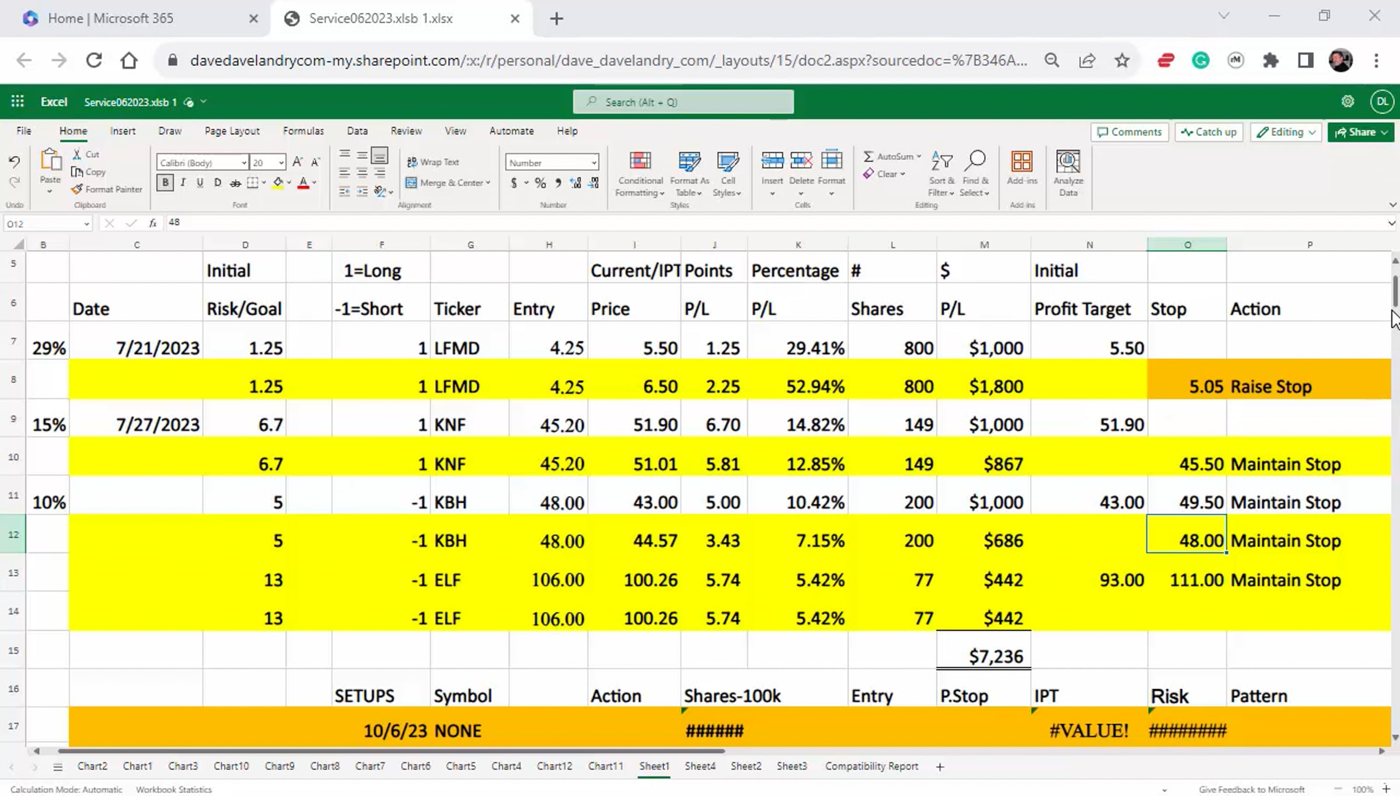Toggle bottom vertical alignment
This screenshot has width=1400, height=796.
380,155
